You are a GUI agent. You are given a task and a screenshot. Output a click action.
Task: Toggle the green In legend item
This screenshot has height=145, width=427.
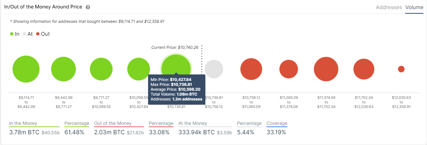(x=15, y=34)
